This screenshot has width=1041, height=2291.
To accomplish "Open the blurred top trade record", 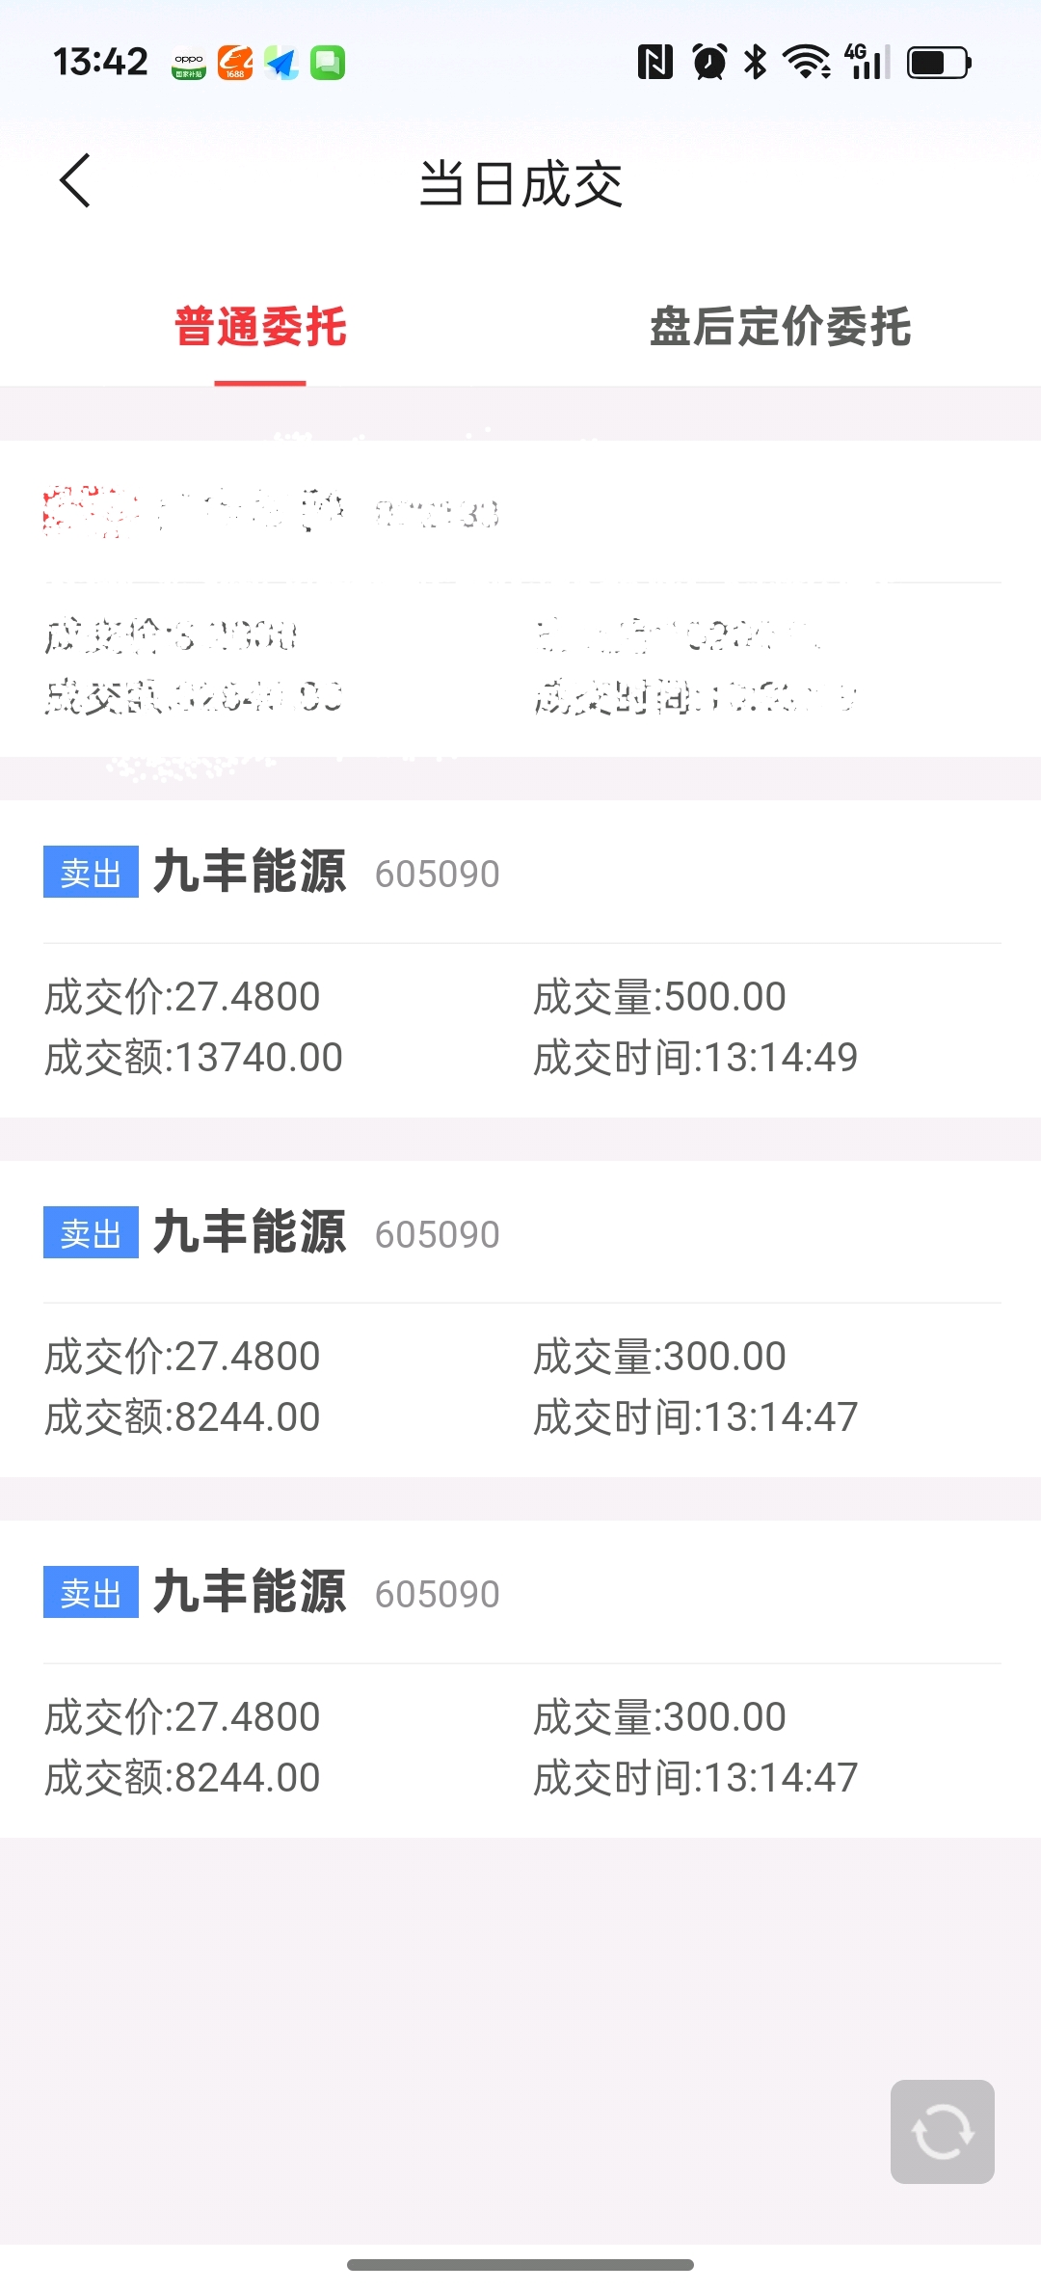I will click(x=520, y=599).
